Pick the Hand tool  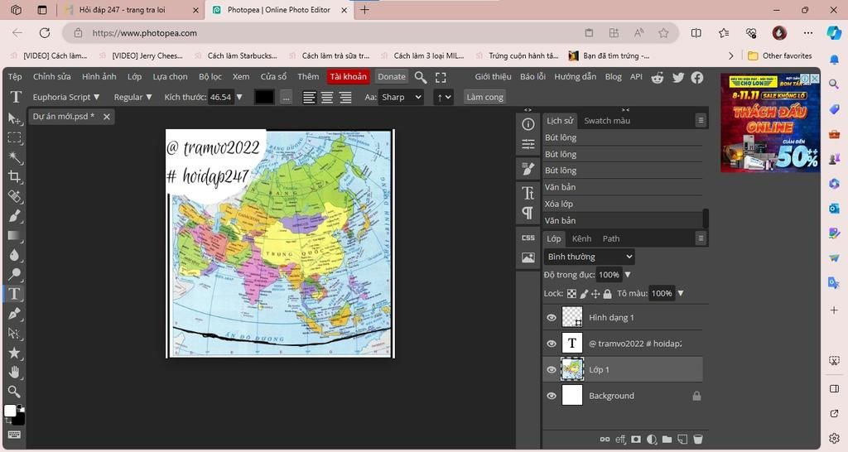(x=15, y=372)
